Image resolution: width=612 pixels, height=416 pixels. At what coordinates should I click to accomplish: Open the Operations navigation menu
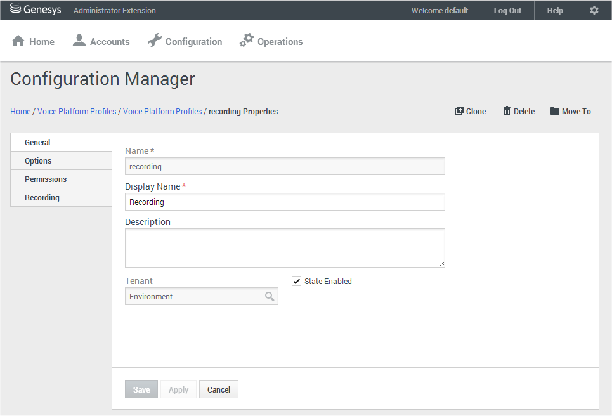coord(271,41)
